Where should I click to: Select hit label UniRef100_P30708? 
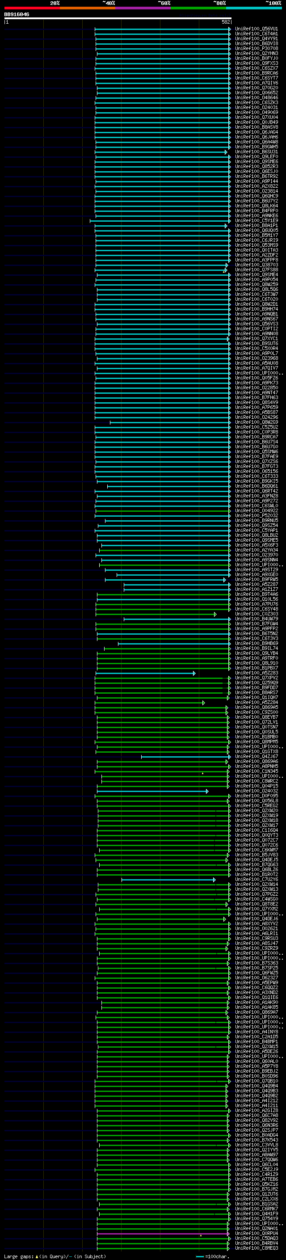point(257,48)
